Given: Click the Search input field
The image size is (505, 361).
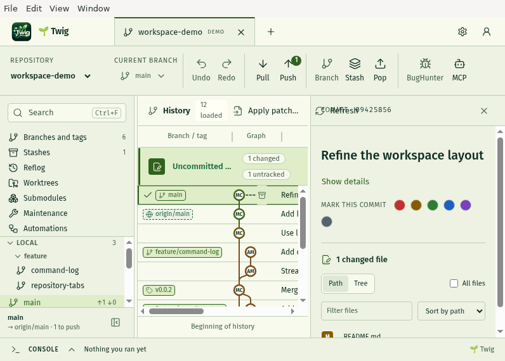Looking at the screenshot, I should point(67,113).
